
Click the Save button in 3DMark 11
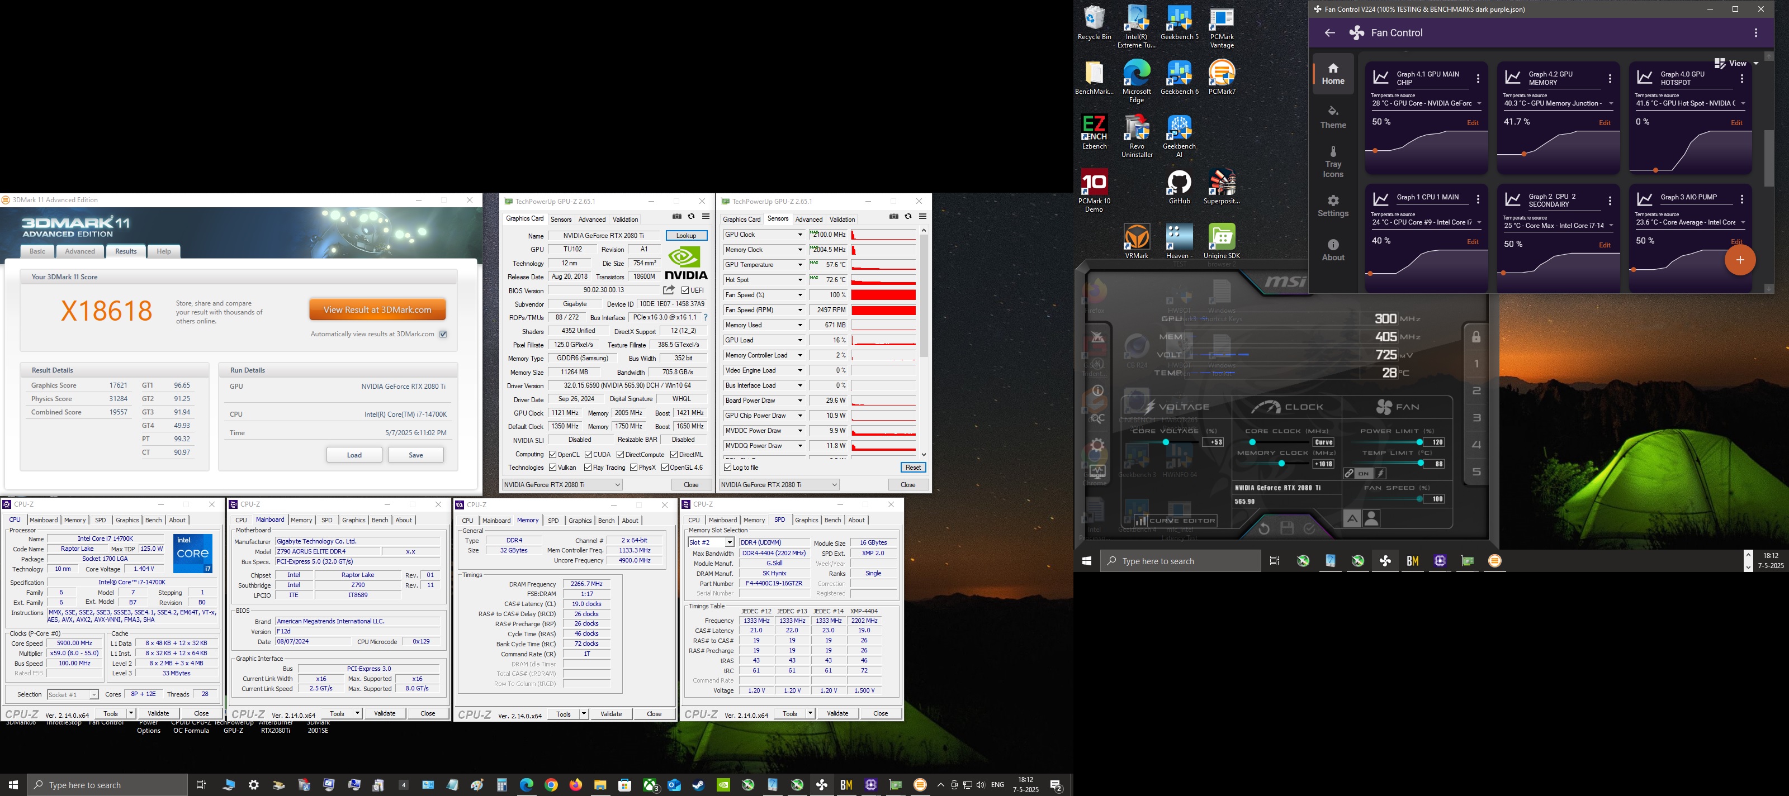click(415, 455)
